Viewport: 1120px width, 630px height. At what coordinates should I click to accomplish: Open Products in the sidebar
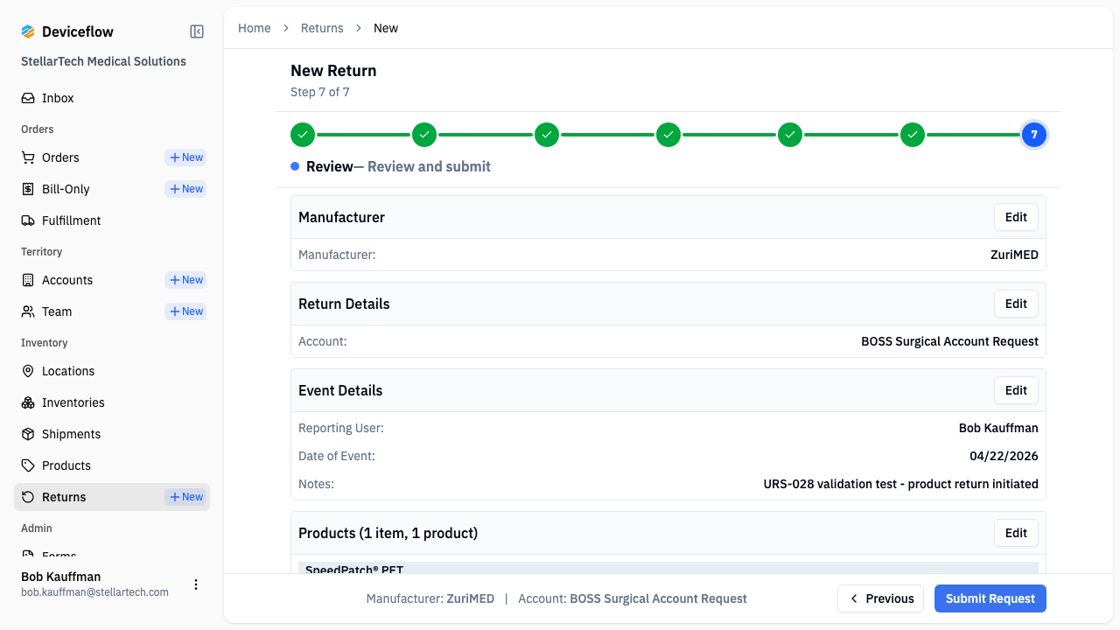[112, 465]
